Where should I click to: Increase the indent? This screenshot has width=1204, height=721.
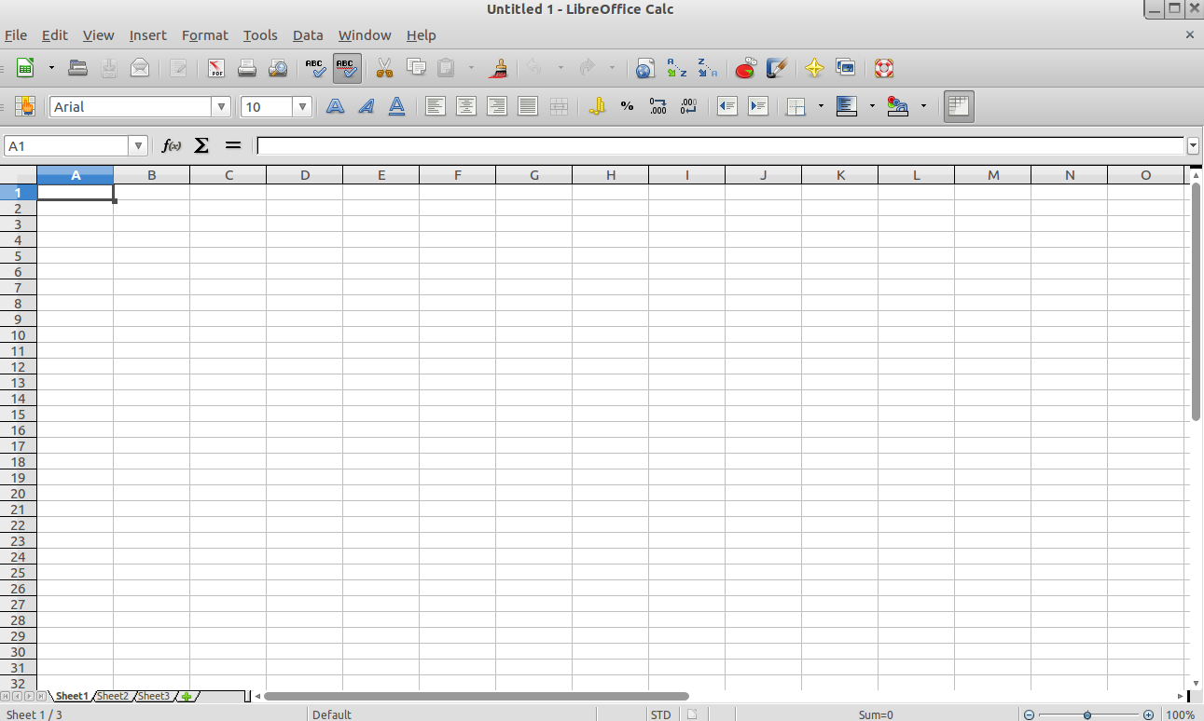(758, 106)
